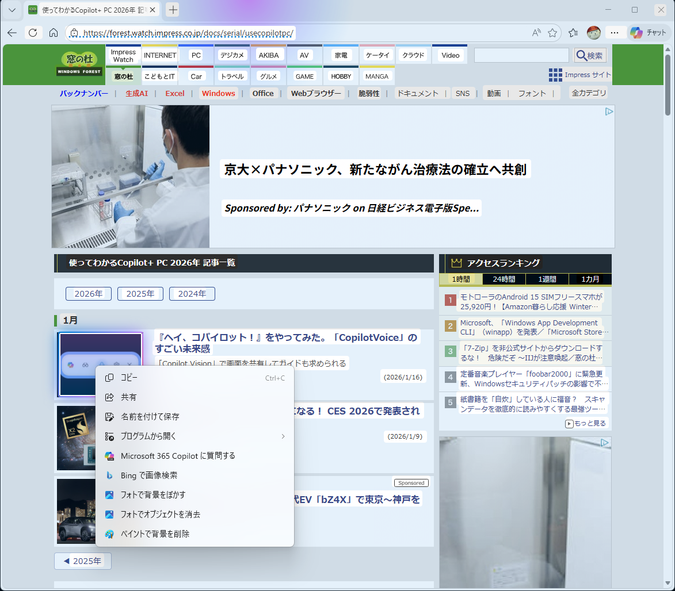Click the 窓の杜 WINDOWS FOREST logo
The width and height of the screenshot is (675, 591).
point(79,64)
